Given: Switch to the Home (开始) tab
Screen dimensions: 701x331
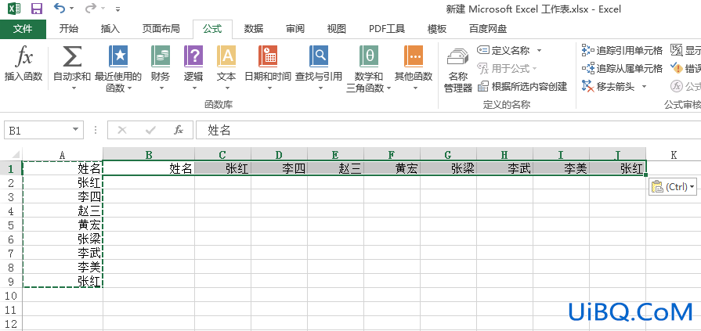Looking at the screenshot, I should (x=68, y=29).
